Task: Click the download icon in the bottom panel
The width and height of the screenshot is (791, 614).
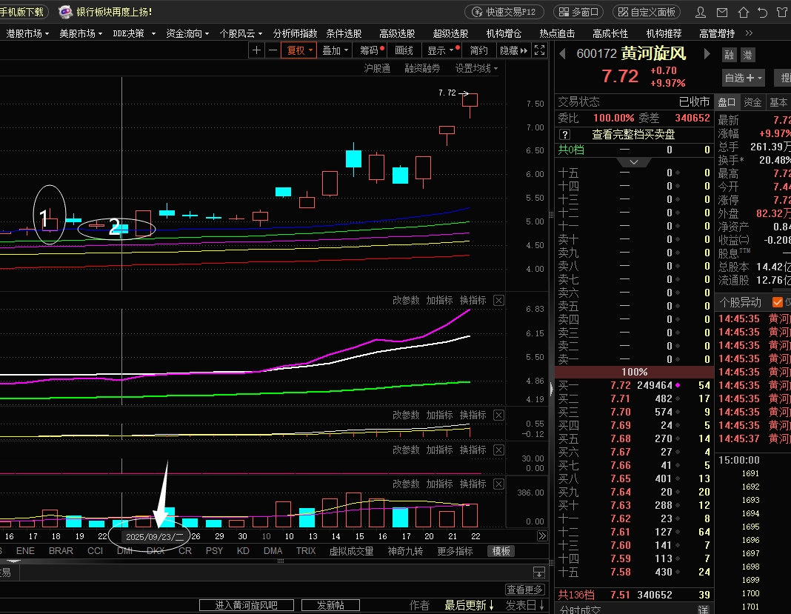Action: coord(538,572)
